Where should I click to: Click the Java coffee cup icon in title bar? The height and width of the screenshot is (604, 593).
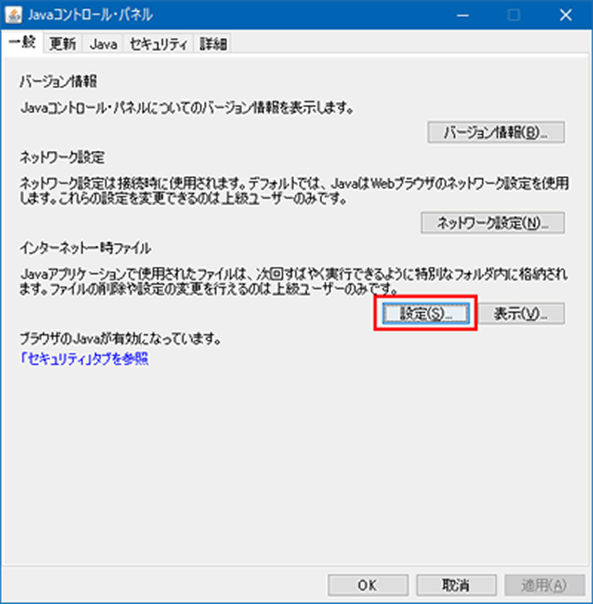(x=14, y=15)
